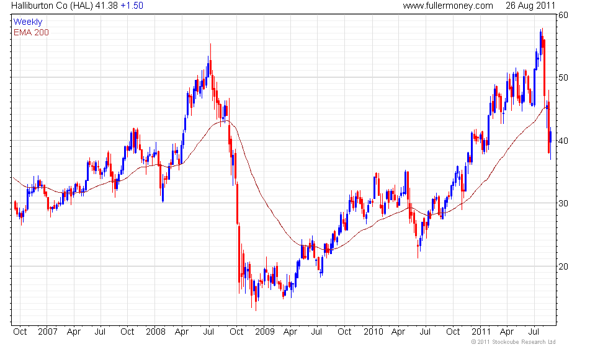Click the 41.38 last price value

click(107, 6)
